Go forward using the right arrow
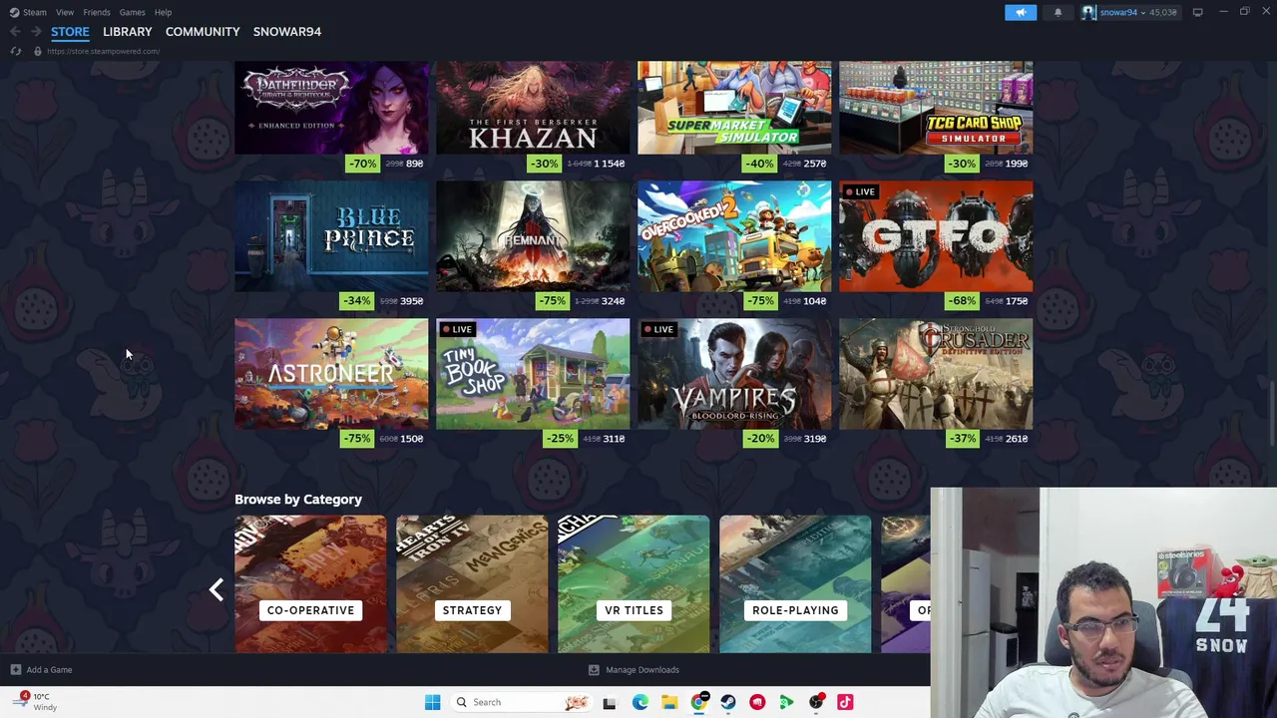Viewport: 1277px width, 718px height. pyautogui.click(x=36, y=32)
